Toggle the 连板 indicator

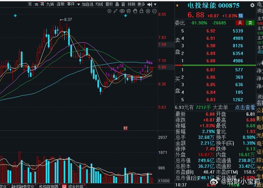coord(60,4)
